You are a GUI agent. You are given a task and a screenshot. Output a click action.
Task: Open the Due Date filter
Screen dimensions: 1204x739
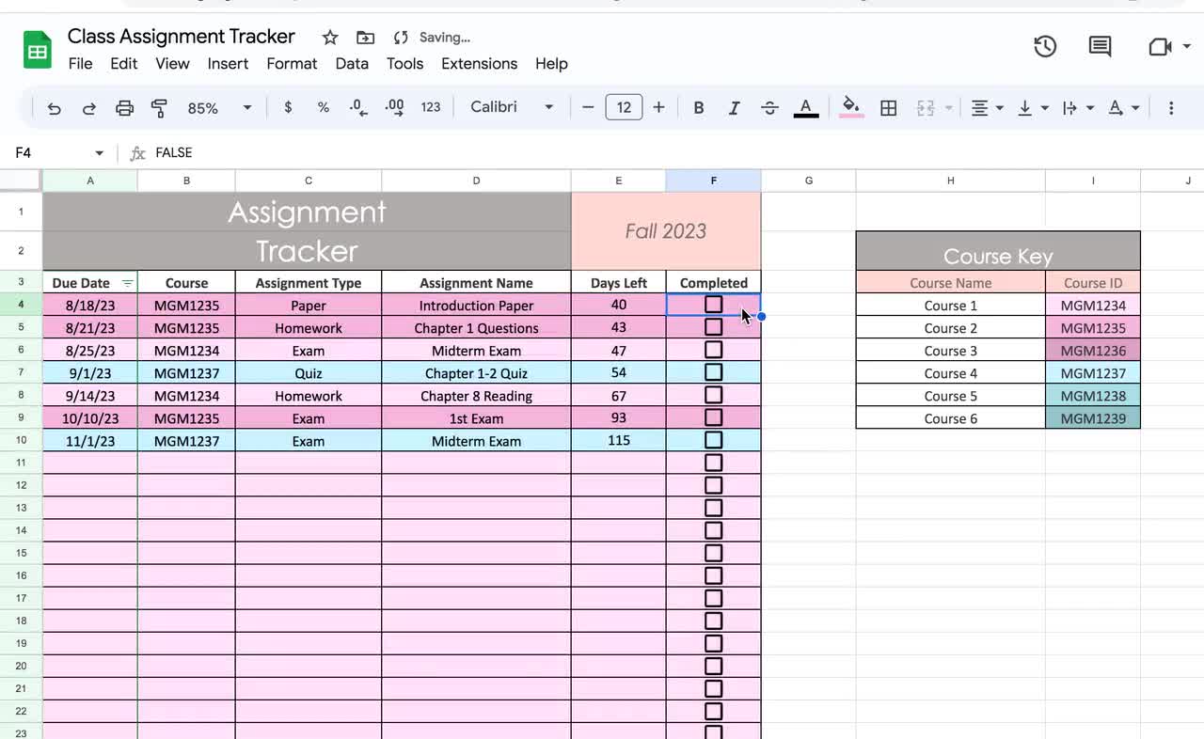click(127, 282)
